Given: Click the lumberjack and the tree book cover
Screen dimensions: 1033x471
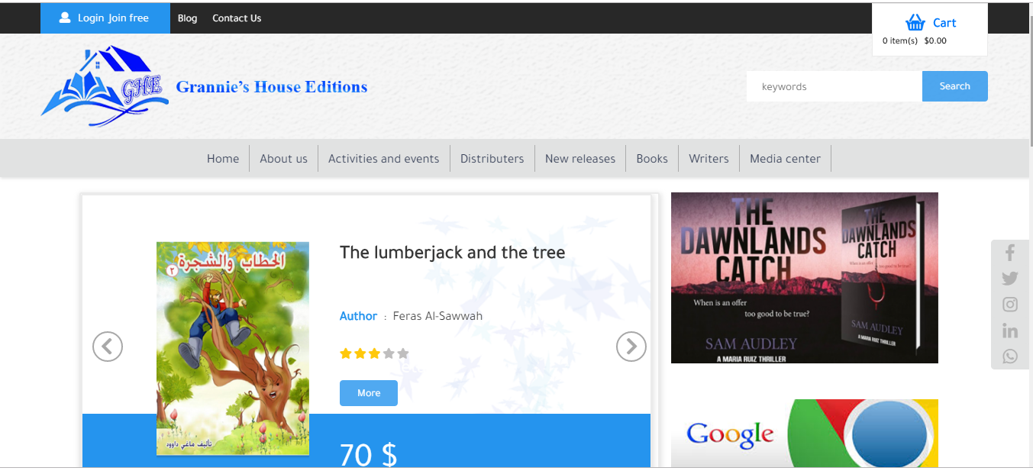Looking at the screenshot, I should pos(233,349).
